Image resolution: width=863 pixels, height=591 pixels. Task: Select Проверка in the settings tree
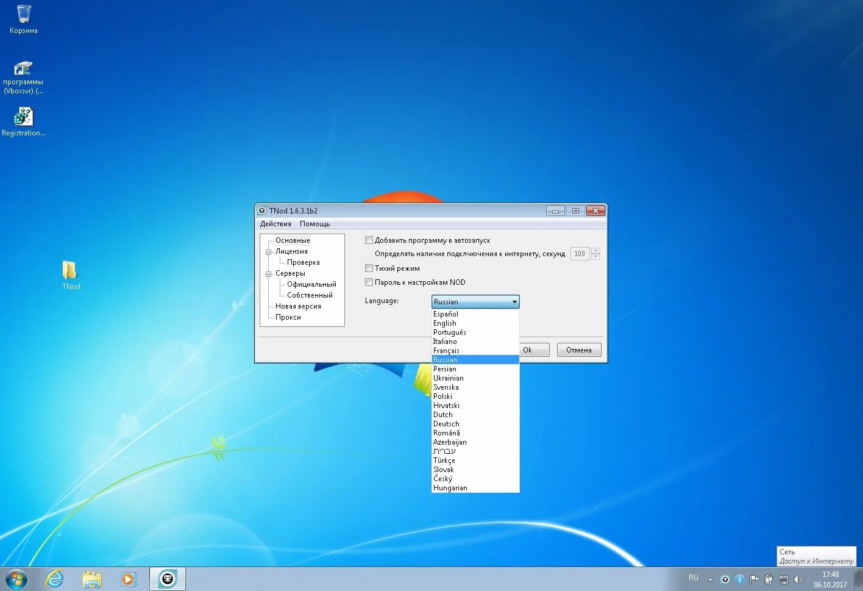pyautogui.click(x=304, y=262)
